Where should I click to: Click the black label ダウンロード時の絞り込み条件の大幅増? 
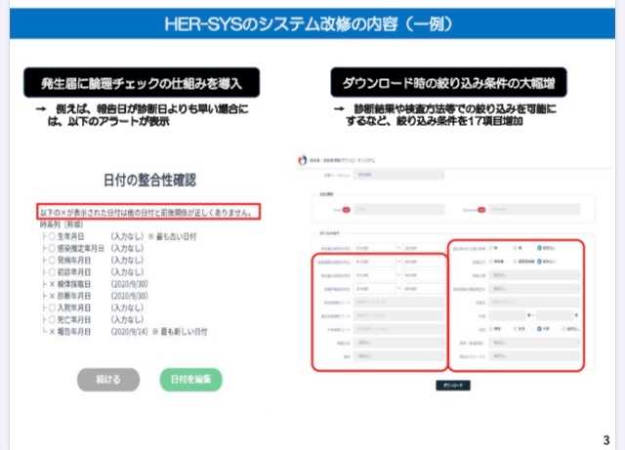coord(449,83)
